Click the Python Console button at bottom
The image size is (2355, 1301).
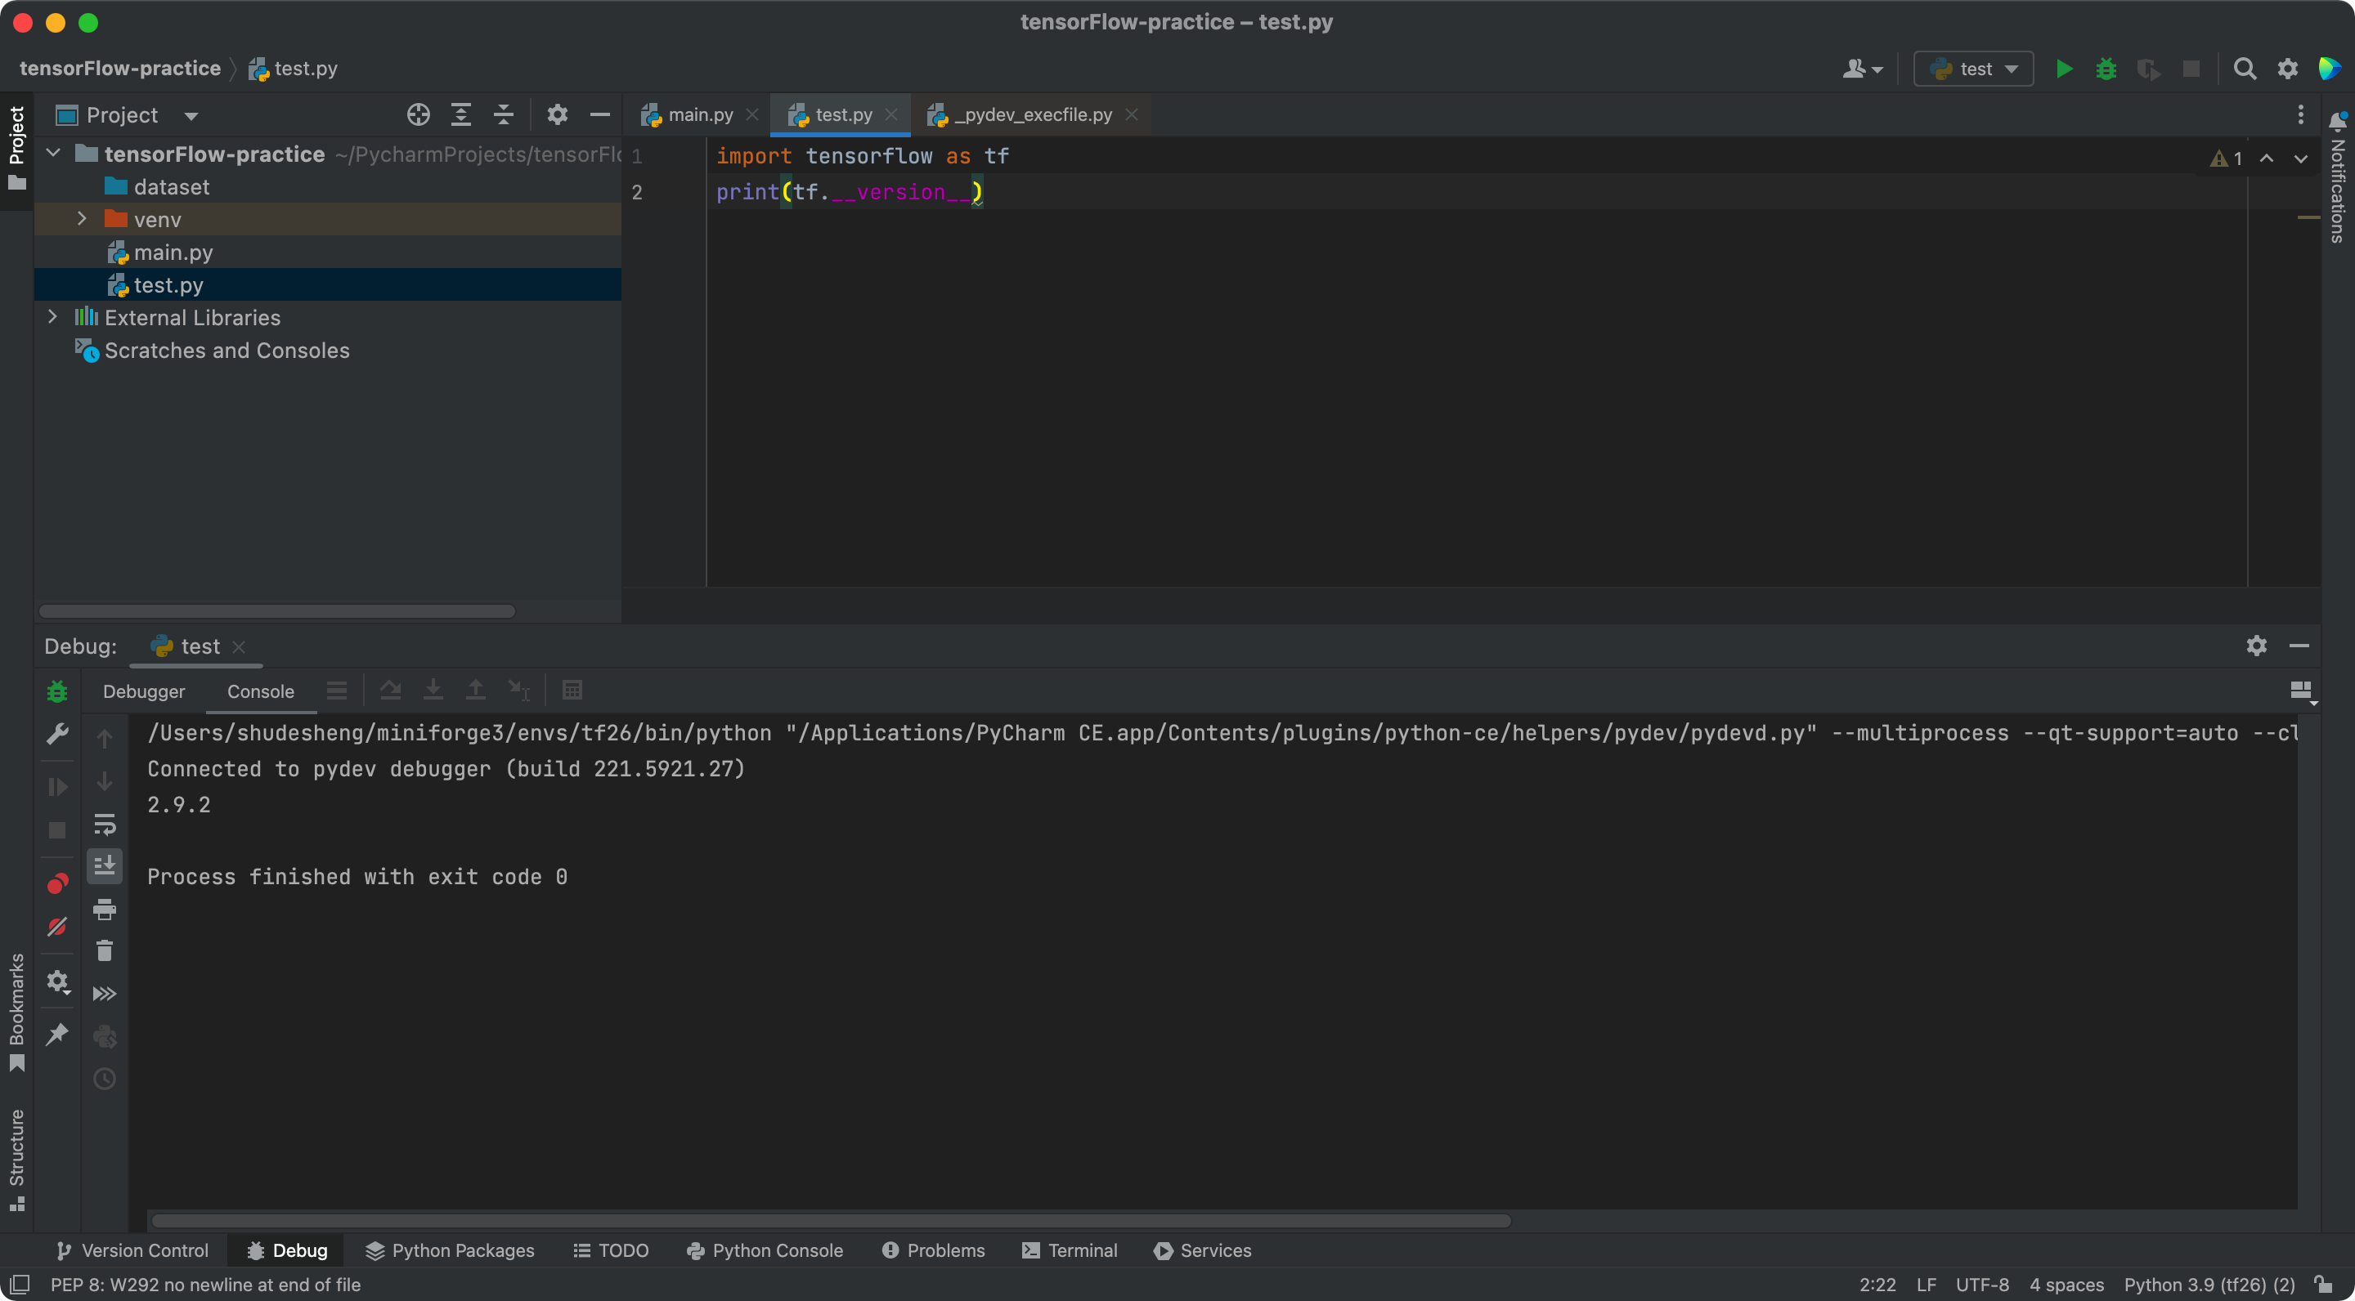pos(776,1250)
